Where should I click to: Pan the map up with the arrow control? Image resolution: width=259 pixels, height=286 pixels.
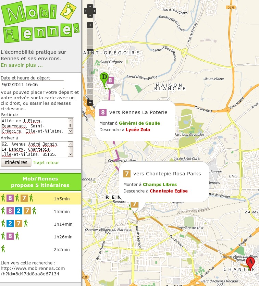[x=90, y=7]
